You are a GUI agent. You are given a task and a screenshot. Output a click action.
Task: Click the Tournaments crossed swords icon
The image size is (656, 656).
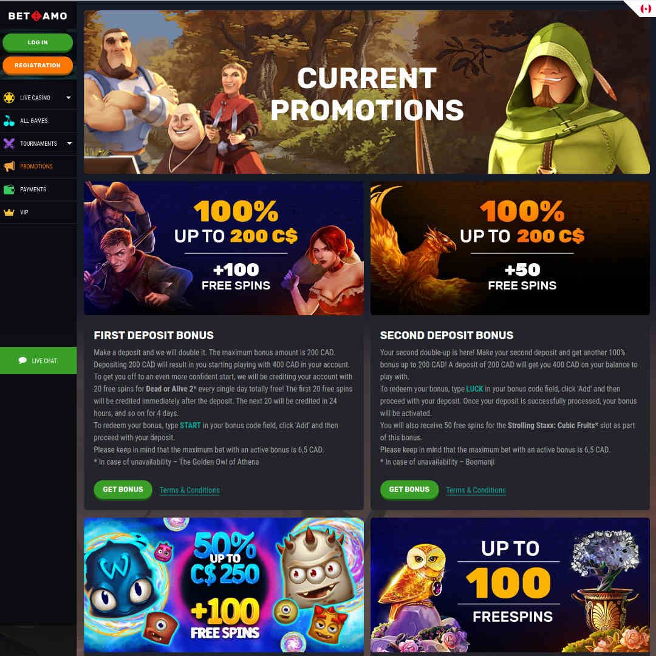coord(9,143)
